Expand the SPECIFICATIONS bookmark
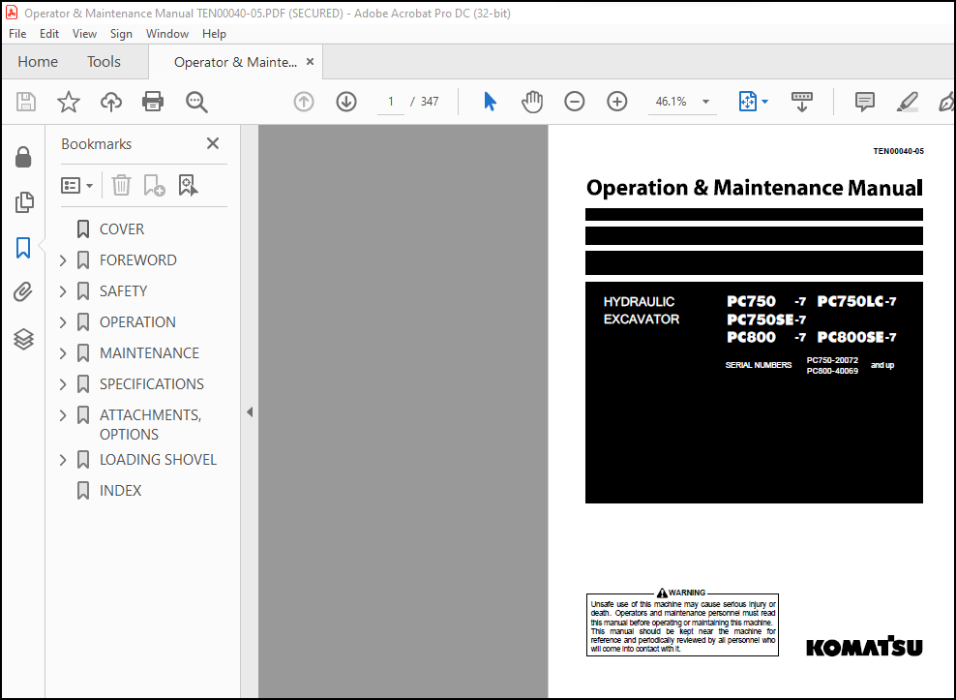The height and width of the screenshot is (700, 956). [x=62, y=383]
